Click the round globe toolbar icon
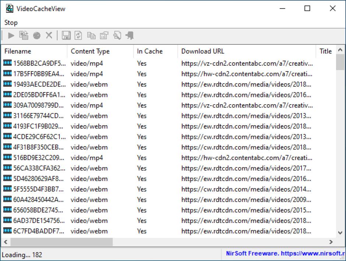The image size is (346, 261). click(x=37, y=36)
